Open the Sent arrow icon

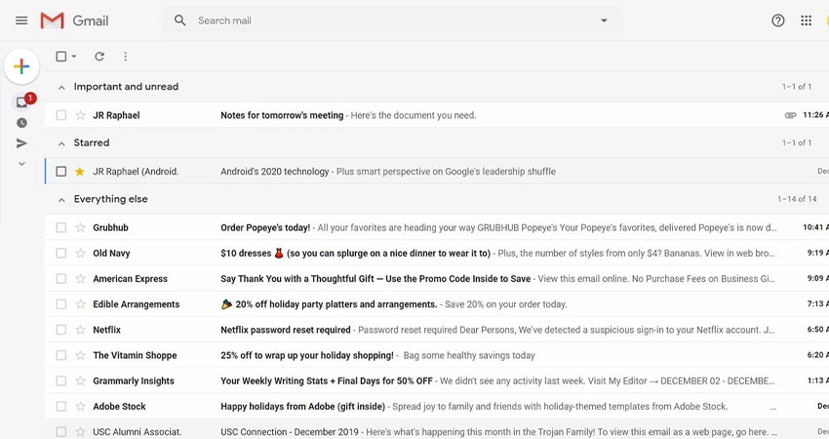pos(21,143)
